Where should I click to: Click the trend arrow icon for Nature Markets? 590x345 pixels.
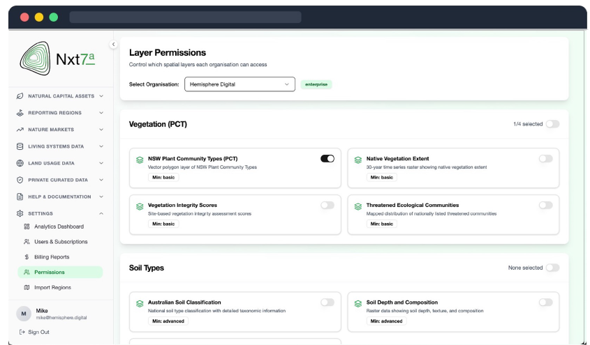tap(20, 130)
